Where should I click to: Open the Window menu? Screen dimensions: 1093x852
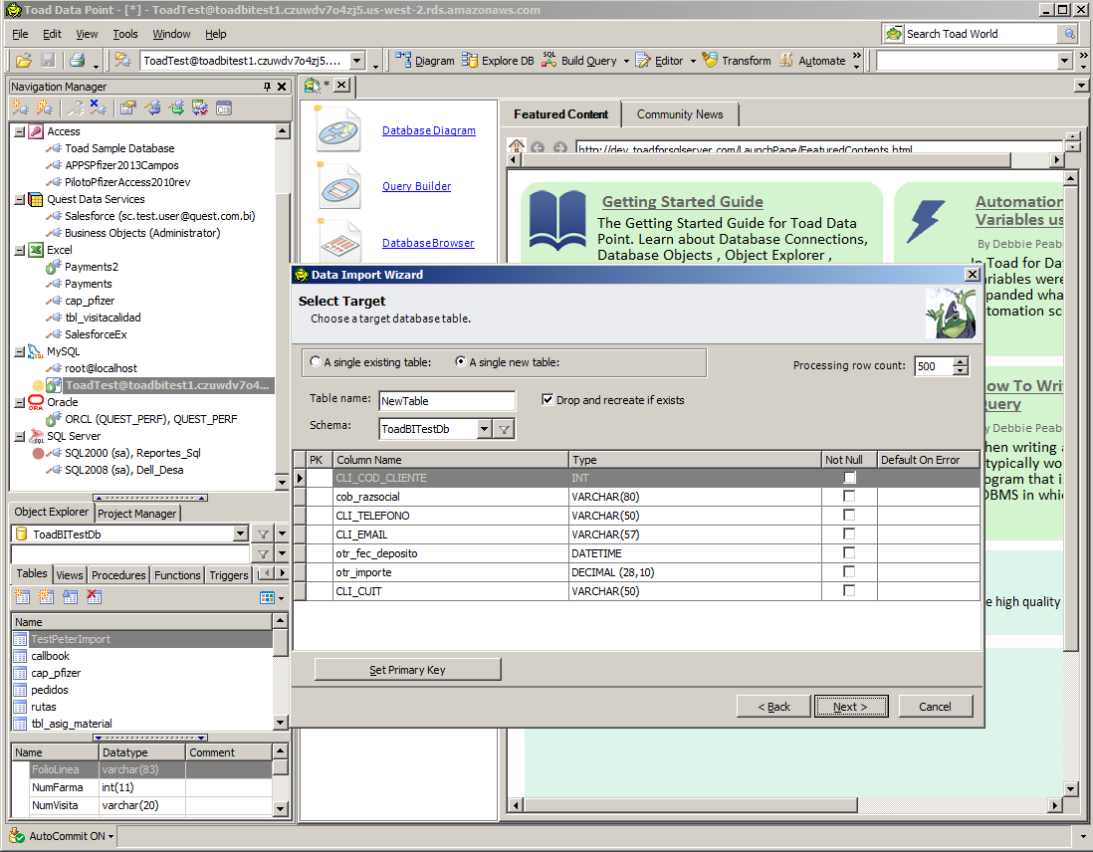(x=171, y=34)
